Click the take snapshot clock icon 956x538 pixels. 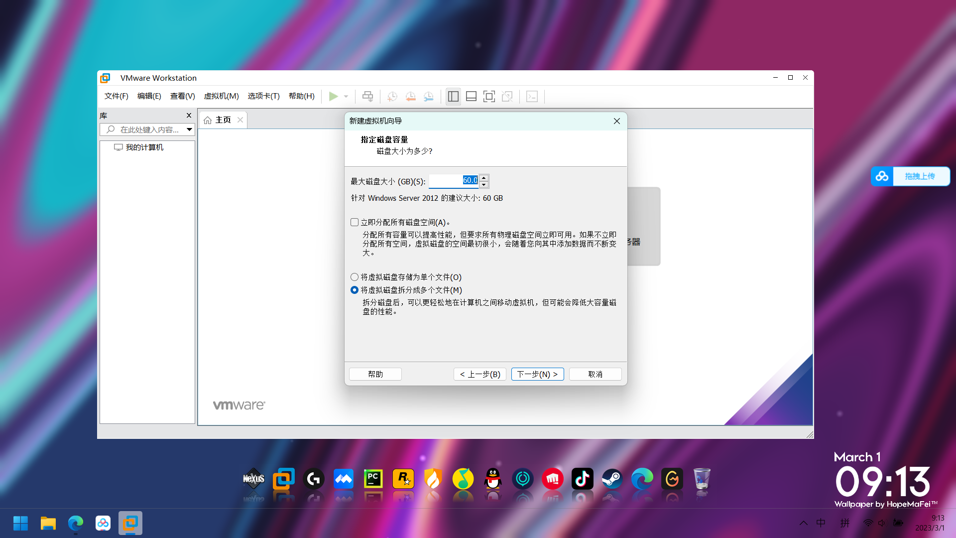pyautogui.click(x=392, y=96)
